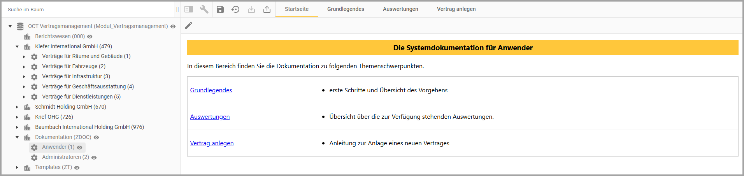Switch to the Auswertungen tab

click(400, 9)
